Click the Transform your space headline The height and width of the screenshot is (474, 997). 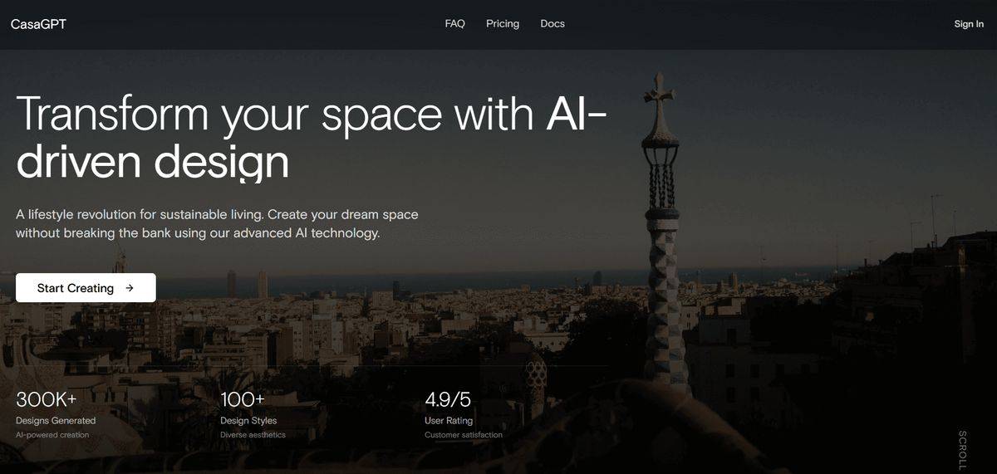312,138
